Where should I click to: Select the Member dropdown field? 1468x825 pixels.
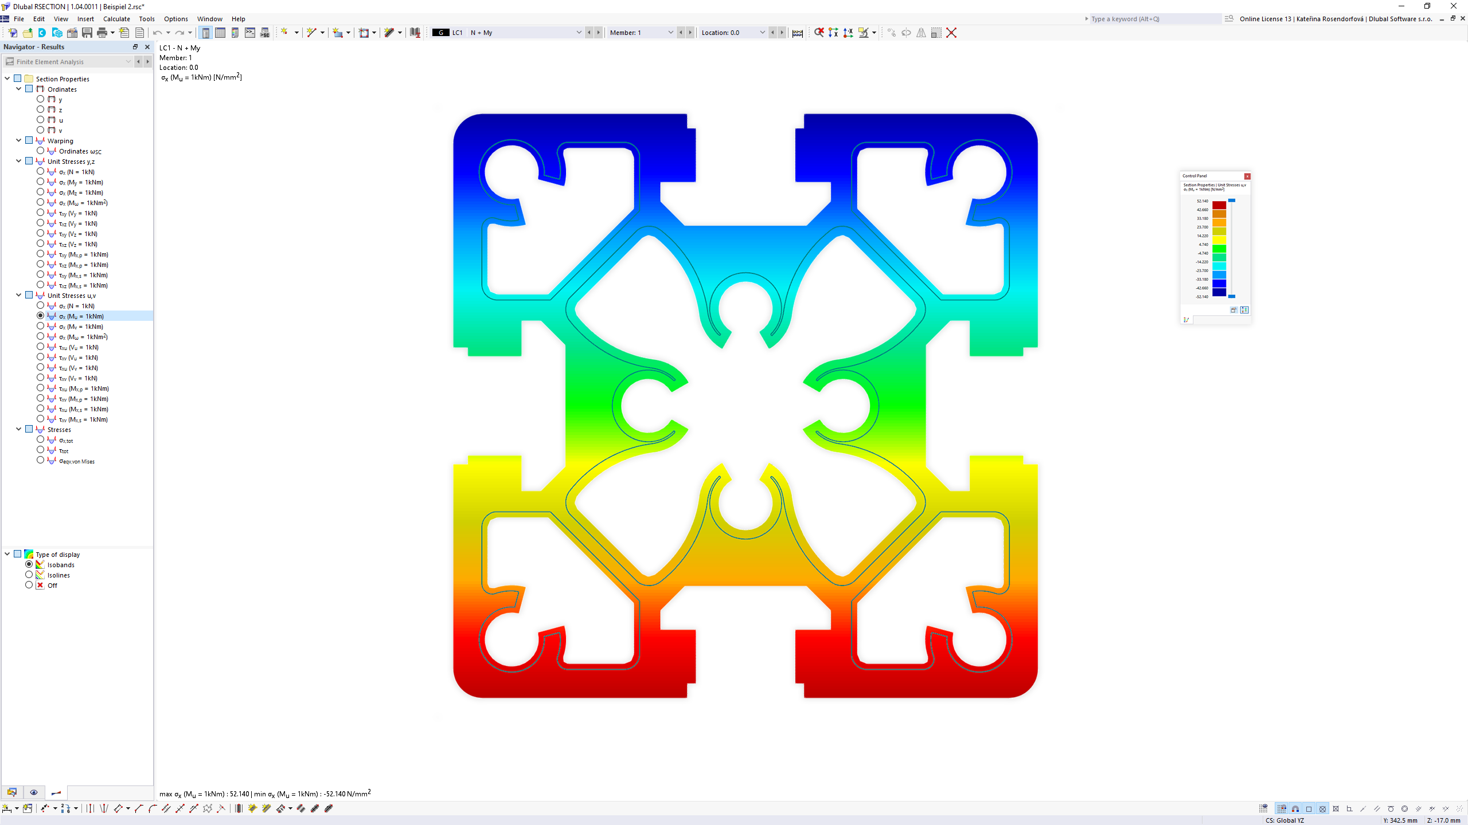click(x=640, y=32)
